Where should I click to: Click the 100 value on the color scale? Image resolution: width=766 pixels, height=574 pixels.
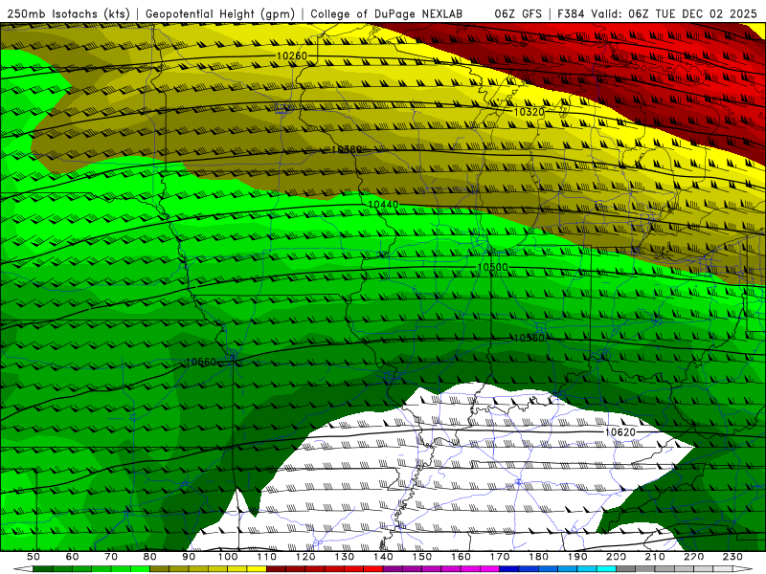[228, 557]
